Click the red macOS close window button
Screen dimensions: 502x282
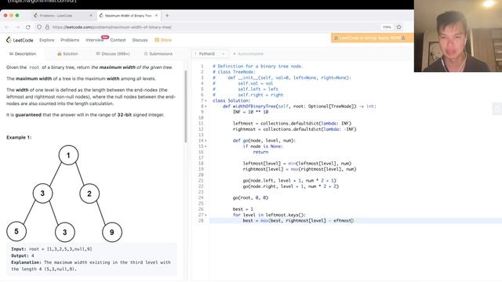pyautogui.click(x=5, y=16)
